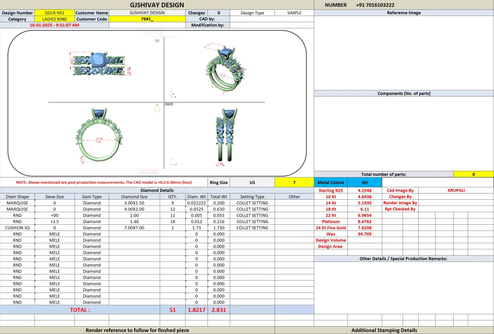The image size is (494, 334).
Task: Click the 14 Kt weight 5.1935
Action: tap(365, 203)
